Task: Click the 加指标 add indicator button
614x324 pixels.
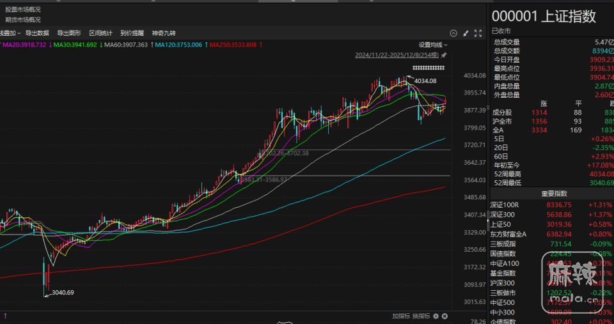Action: point(400,316)
